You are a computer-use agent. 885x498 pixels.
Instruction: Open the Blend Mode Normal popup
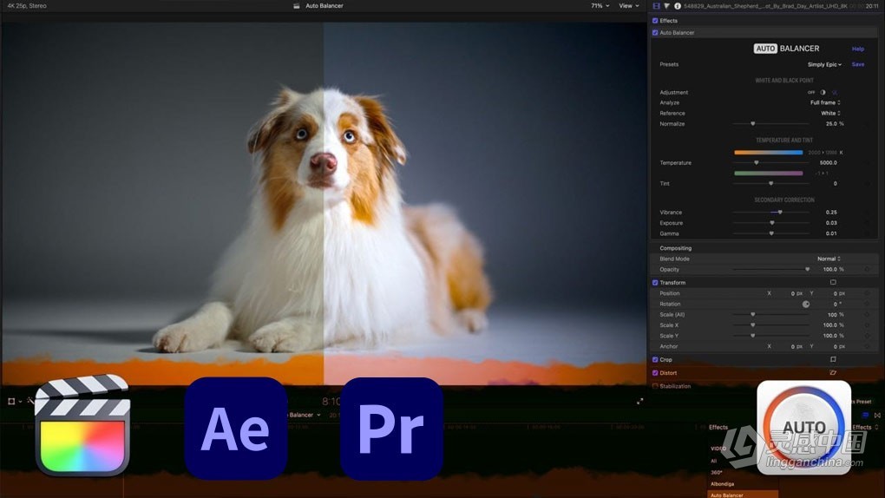829,259
